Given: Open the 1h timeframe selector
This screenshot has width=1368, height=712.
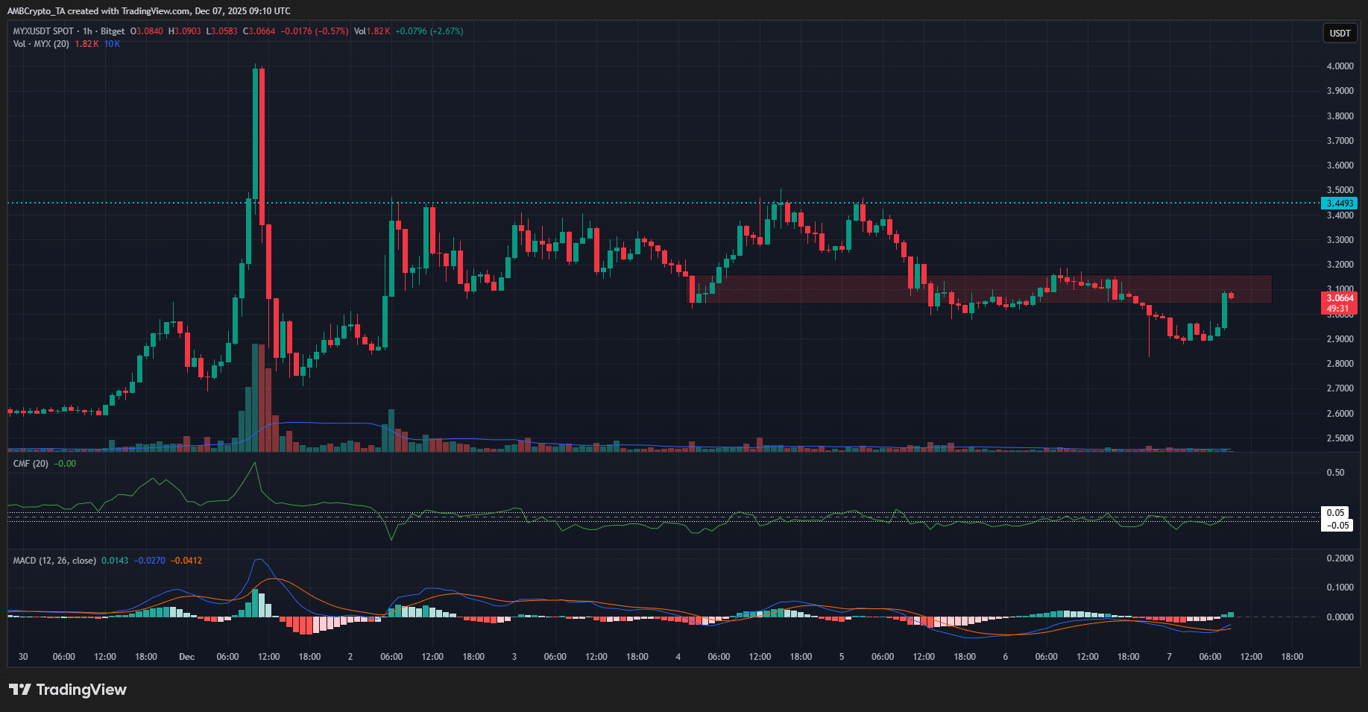Looking at the screenshot, I should 86,31.
